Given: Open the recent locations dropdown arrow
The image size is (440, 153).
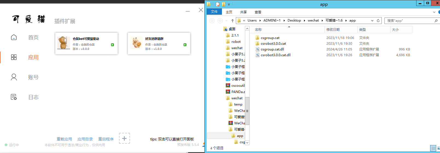Looking at the screenshot, I should (227, 21).
